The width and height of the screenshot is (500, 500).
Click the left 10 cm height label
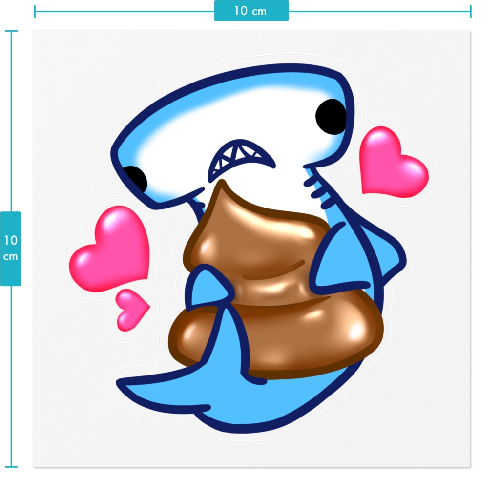11,249
